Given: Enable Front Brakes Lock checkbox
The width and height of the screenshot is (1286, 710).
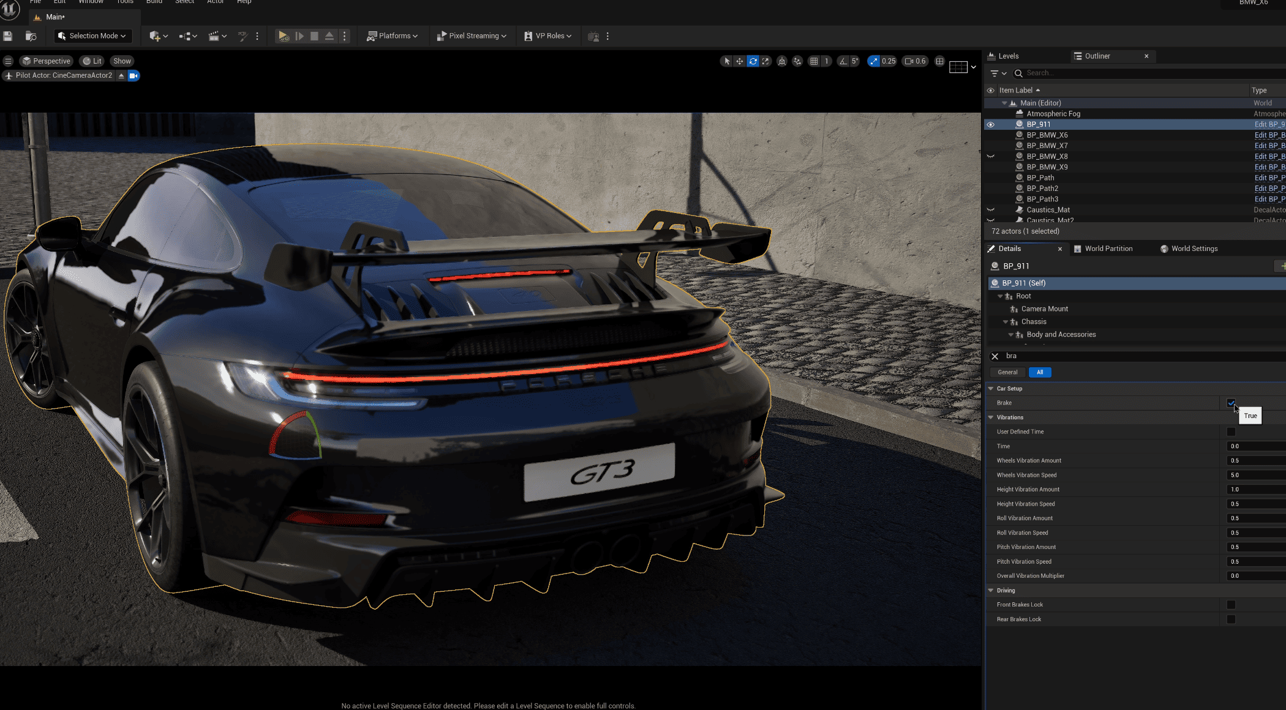Looking at the screenshot, I should [1231, 605].
